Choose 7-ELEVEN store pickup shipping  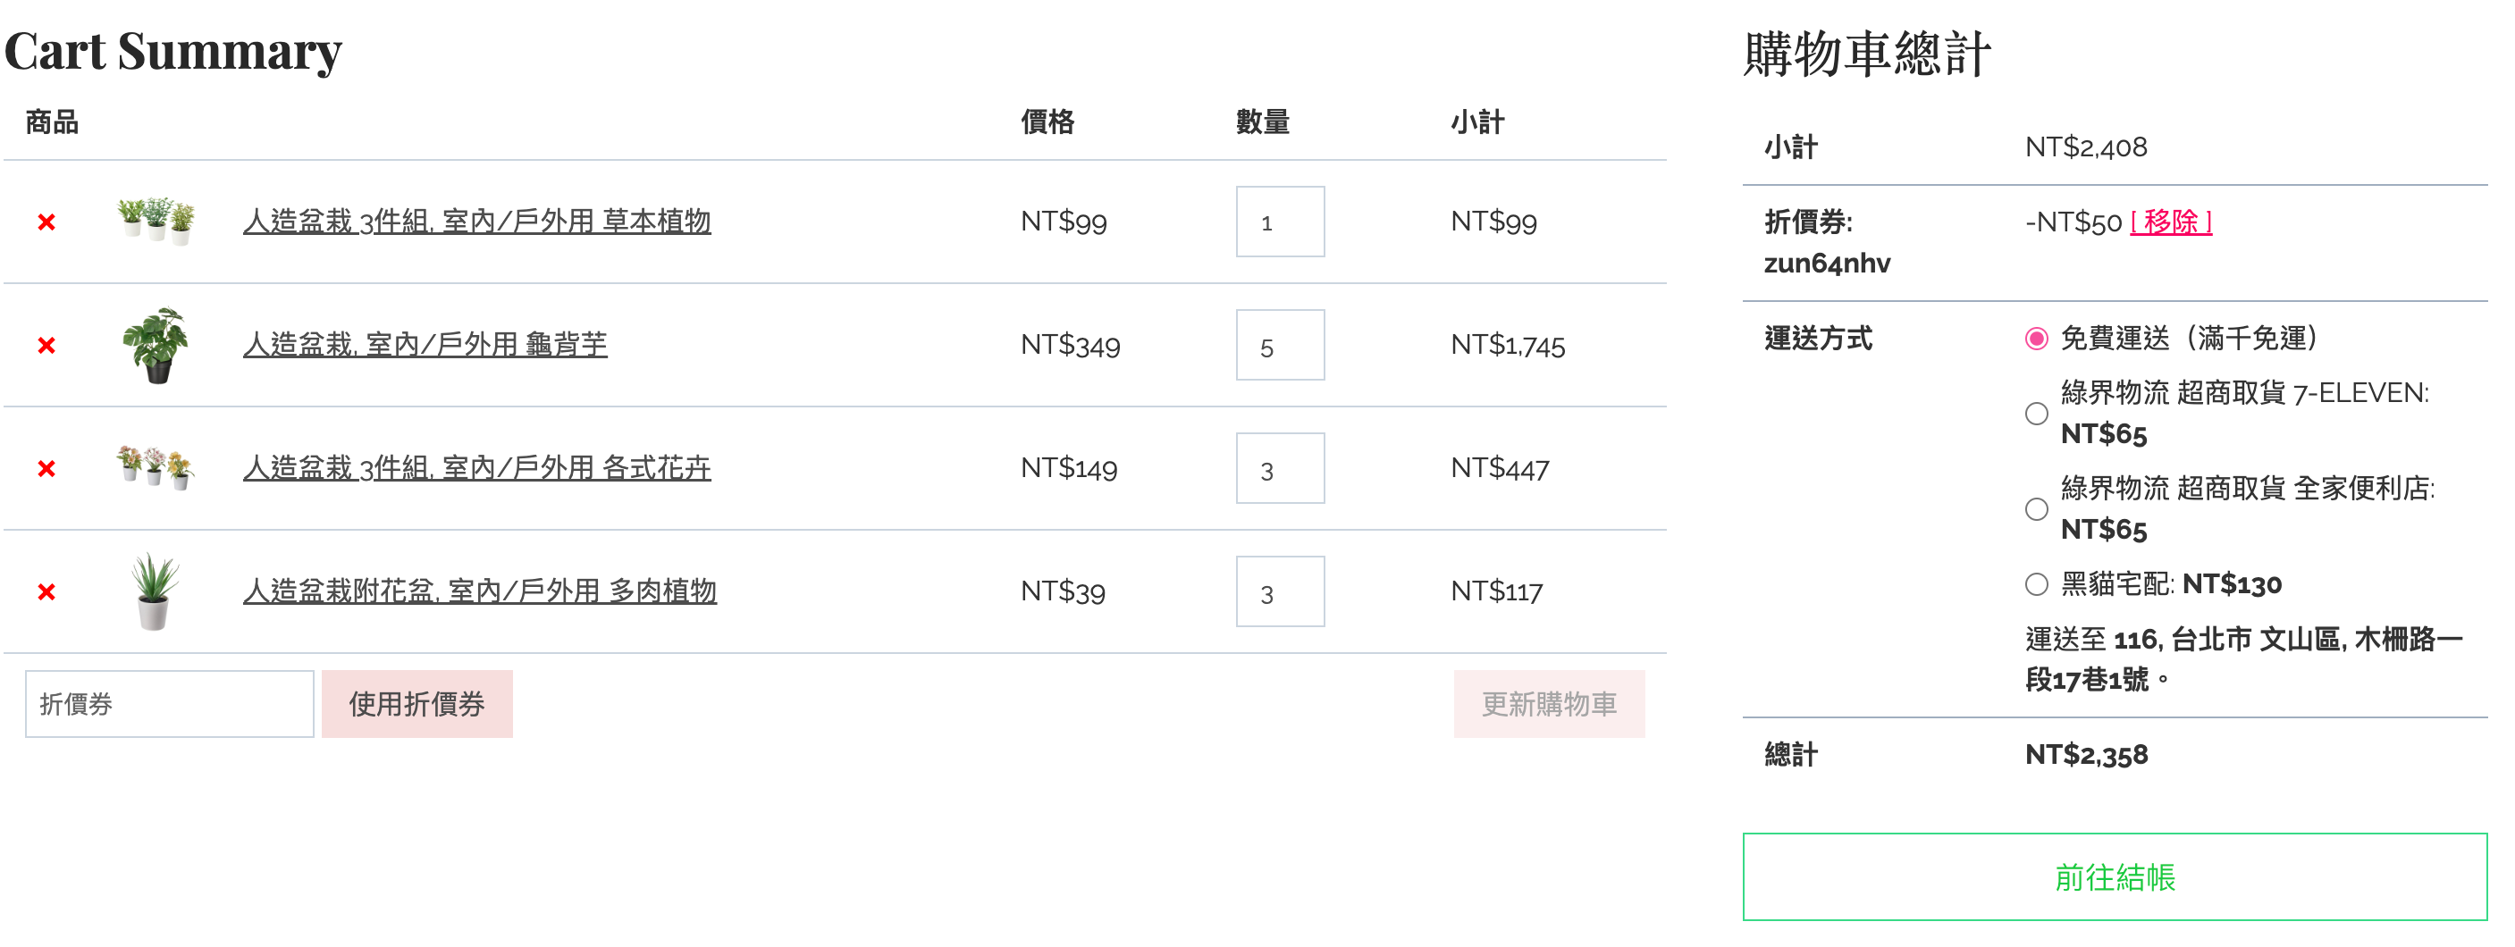2037,414
